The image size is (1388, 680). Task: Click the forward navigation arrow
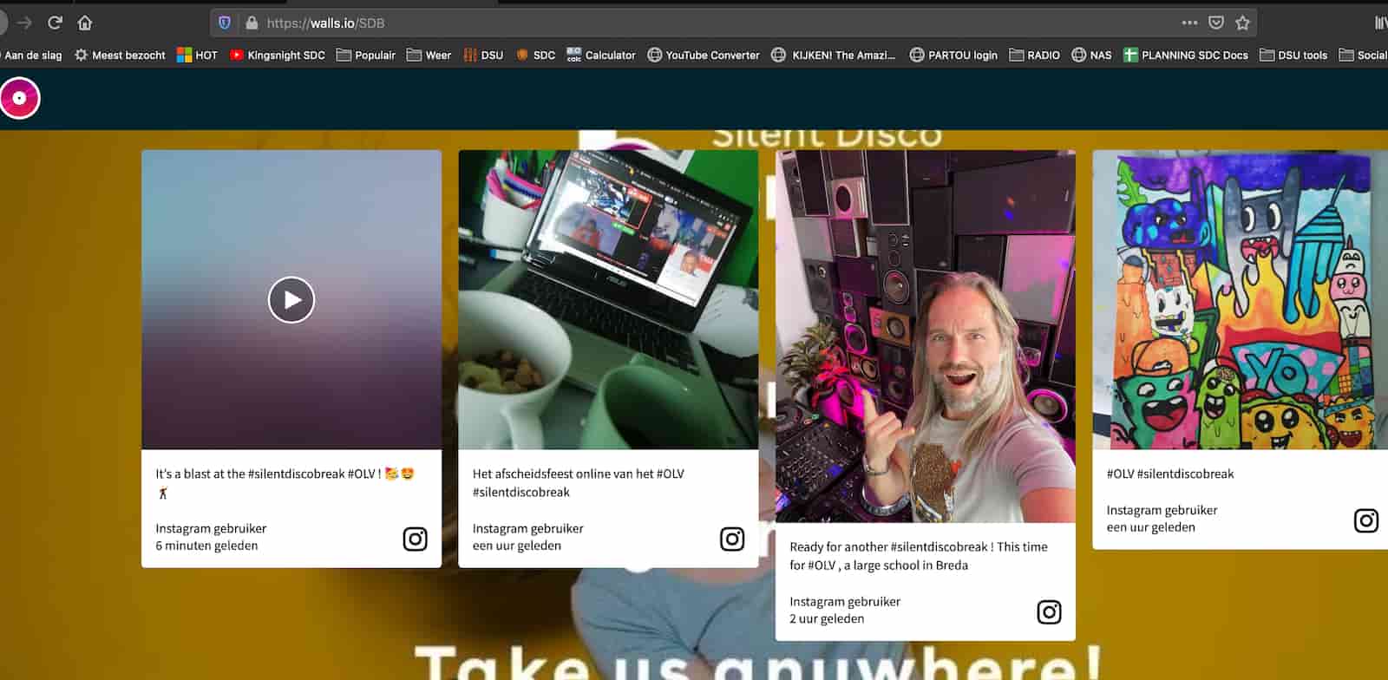click(x=24, y=23)
